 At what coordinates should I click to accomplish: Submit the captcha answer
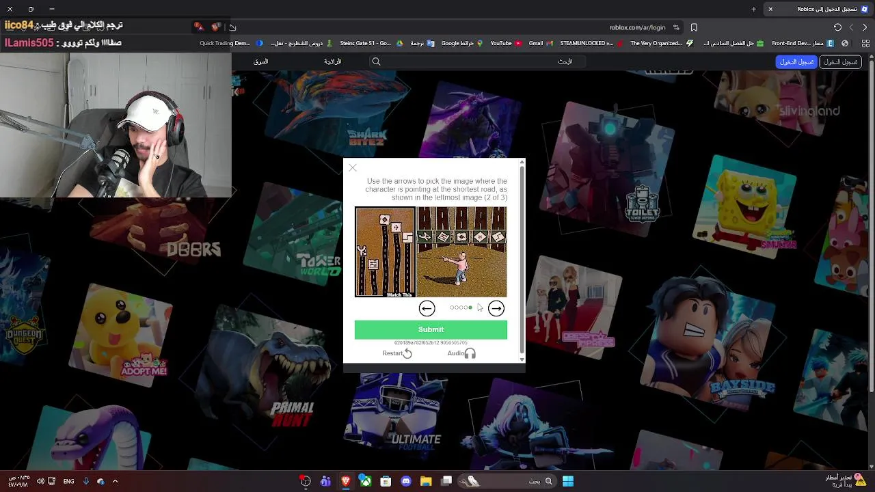pyautogui.click(x=431, y=329)
